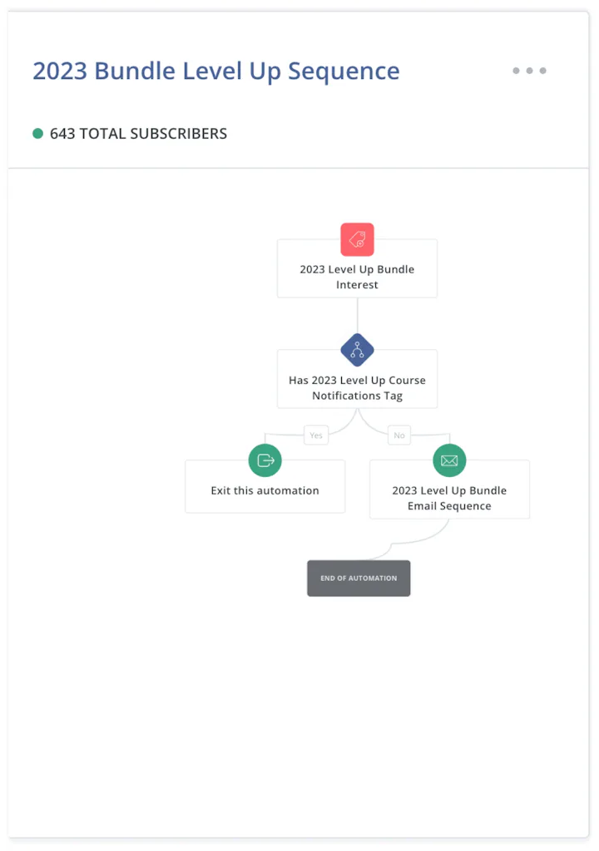The image size is (599, 851).
Task: Click the Yes branch label
Action: pyautogui.click(x=316, y=435)
